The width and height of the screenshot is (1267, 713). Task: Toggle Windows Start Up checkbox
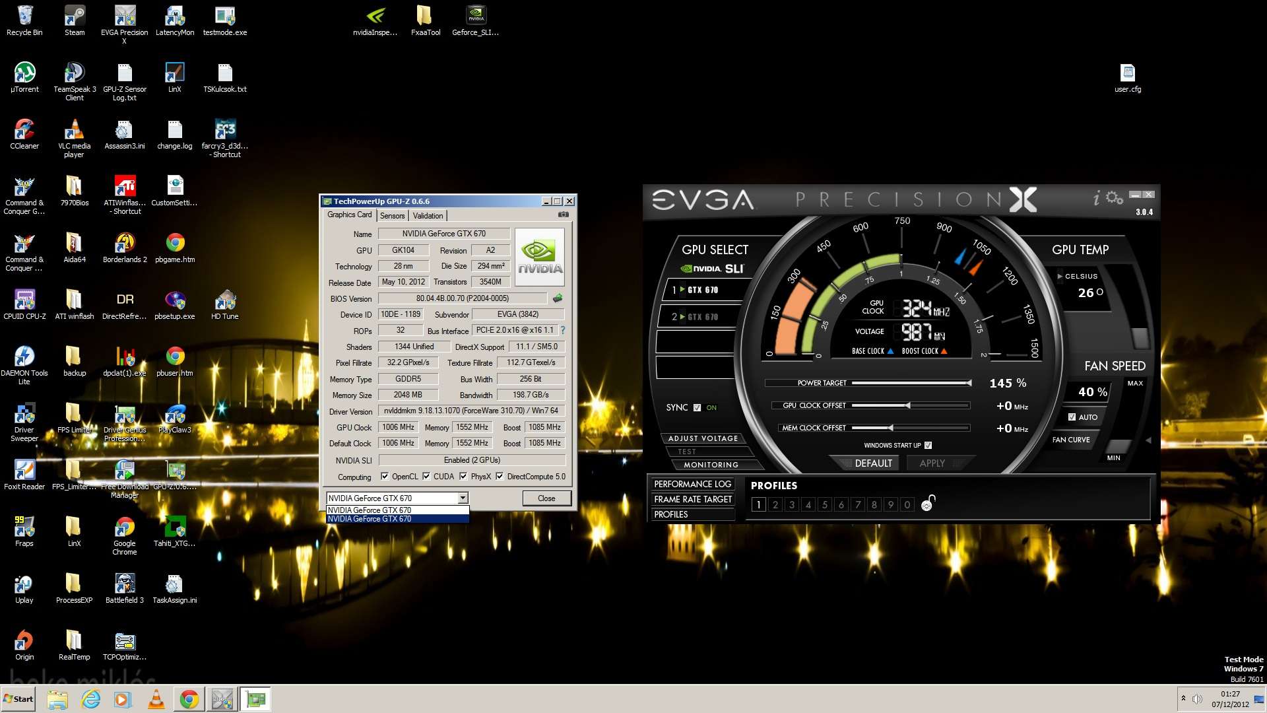pyautogui.click(x=928, y=445)
